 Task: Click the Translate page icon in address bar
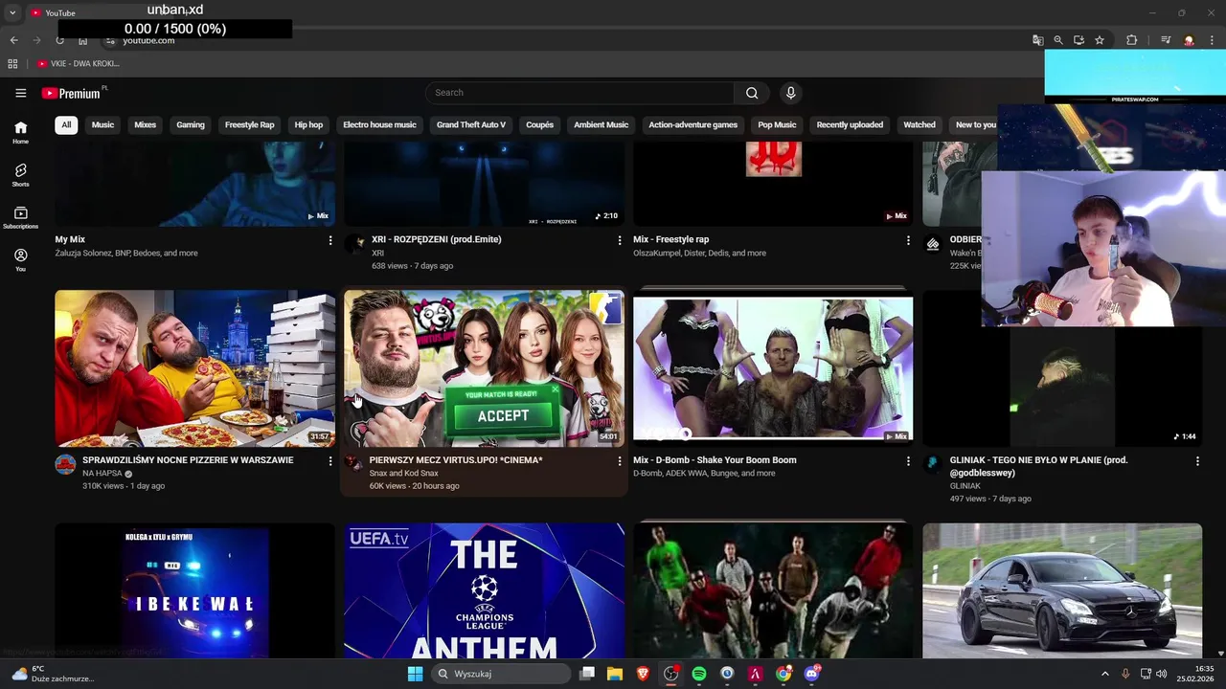[1037, 40]
